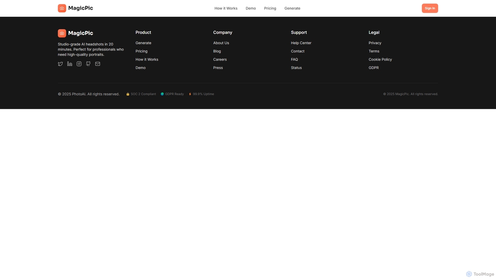Click the Support column heading
Image resolution: width=496 pixels, height=279 pixels.
pos(299,33)
